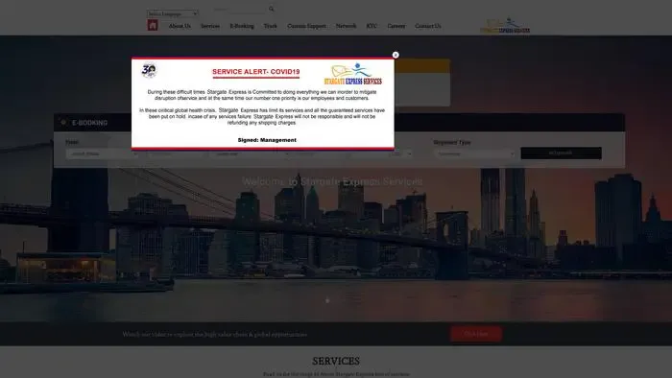Click the SERVICES section heading
Screen dimensions: 672x378
click(x=336, y=361)
